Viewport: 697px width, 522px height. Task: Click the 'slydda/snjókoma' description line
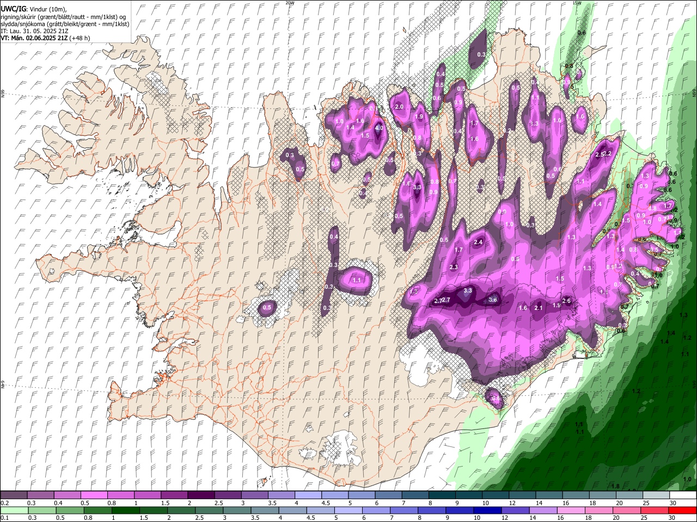(65, 24)
